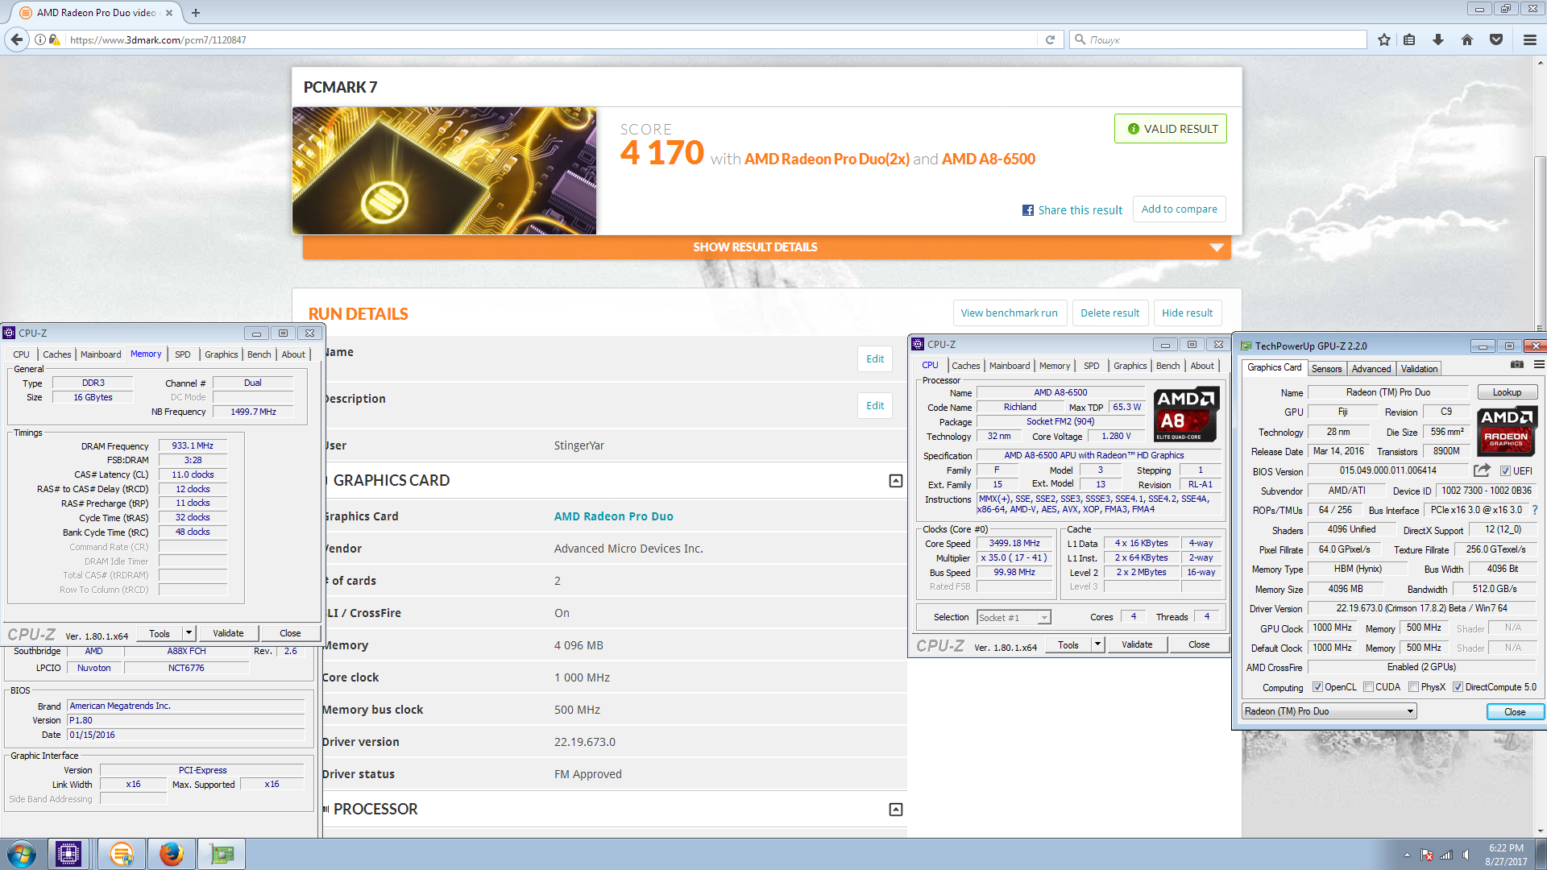
Task: Toggle the UEFI checkbox in GPU-Z
Action: 1505,471
